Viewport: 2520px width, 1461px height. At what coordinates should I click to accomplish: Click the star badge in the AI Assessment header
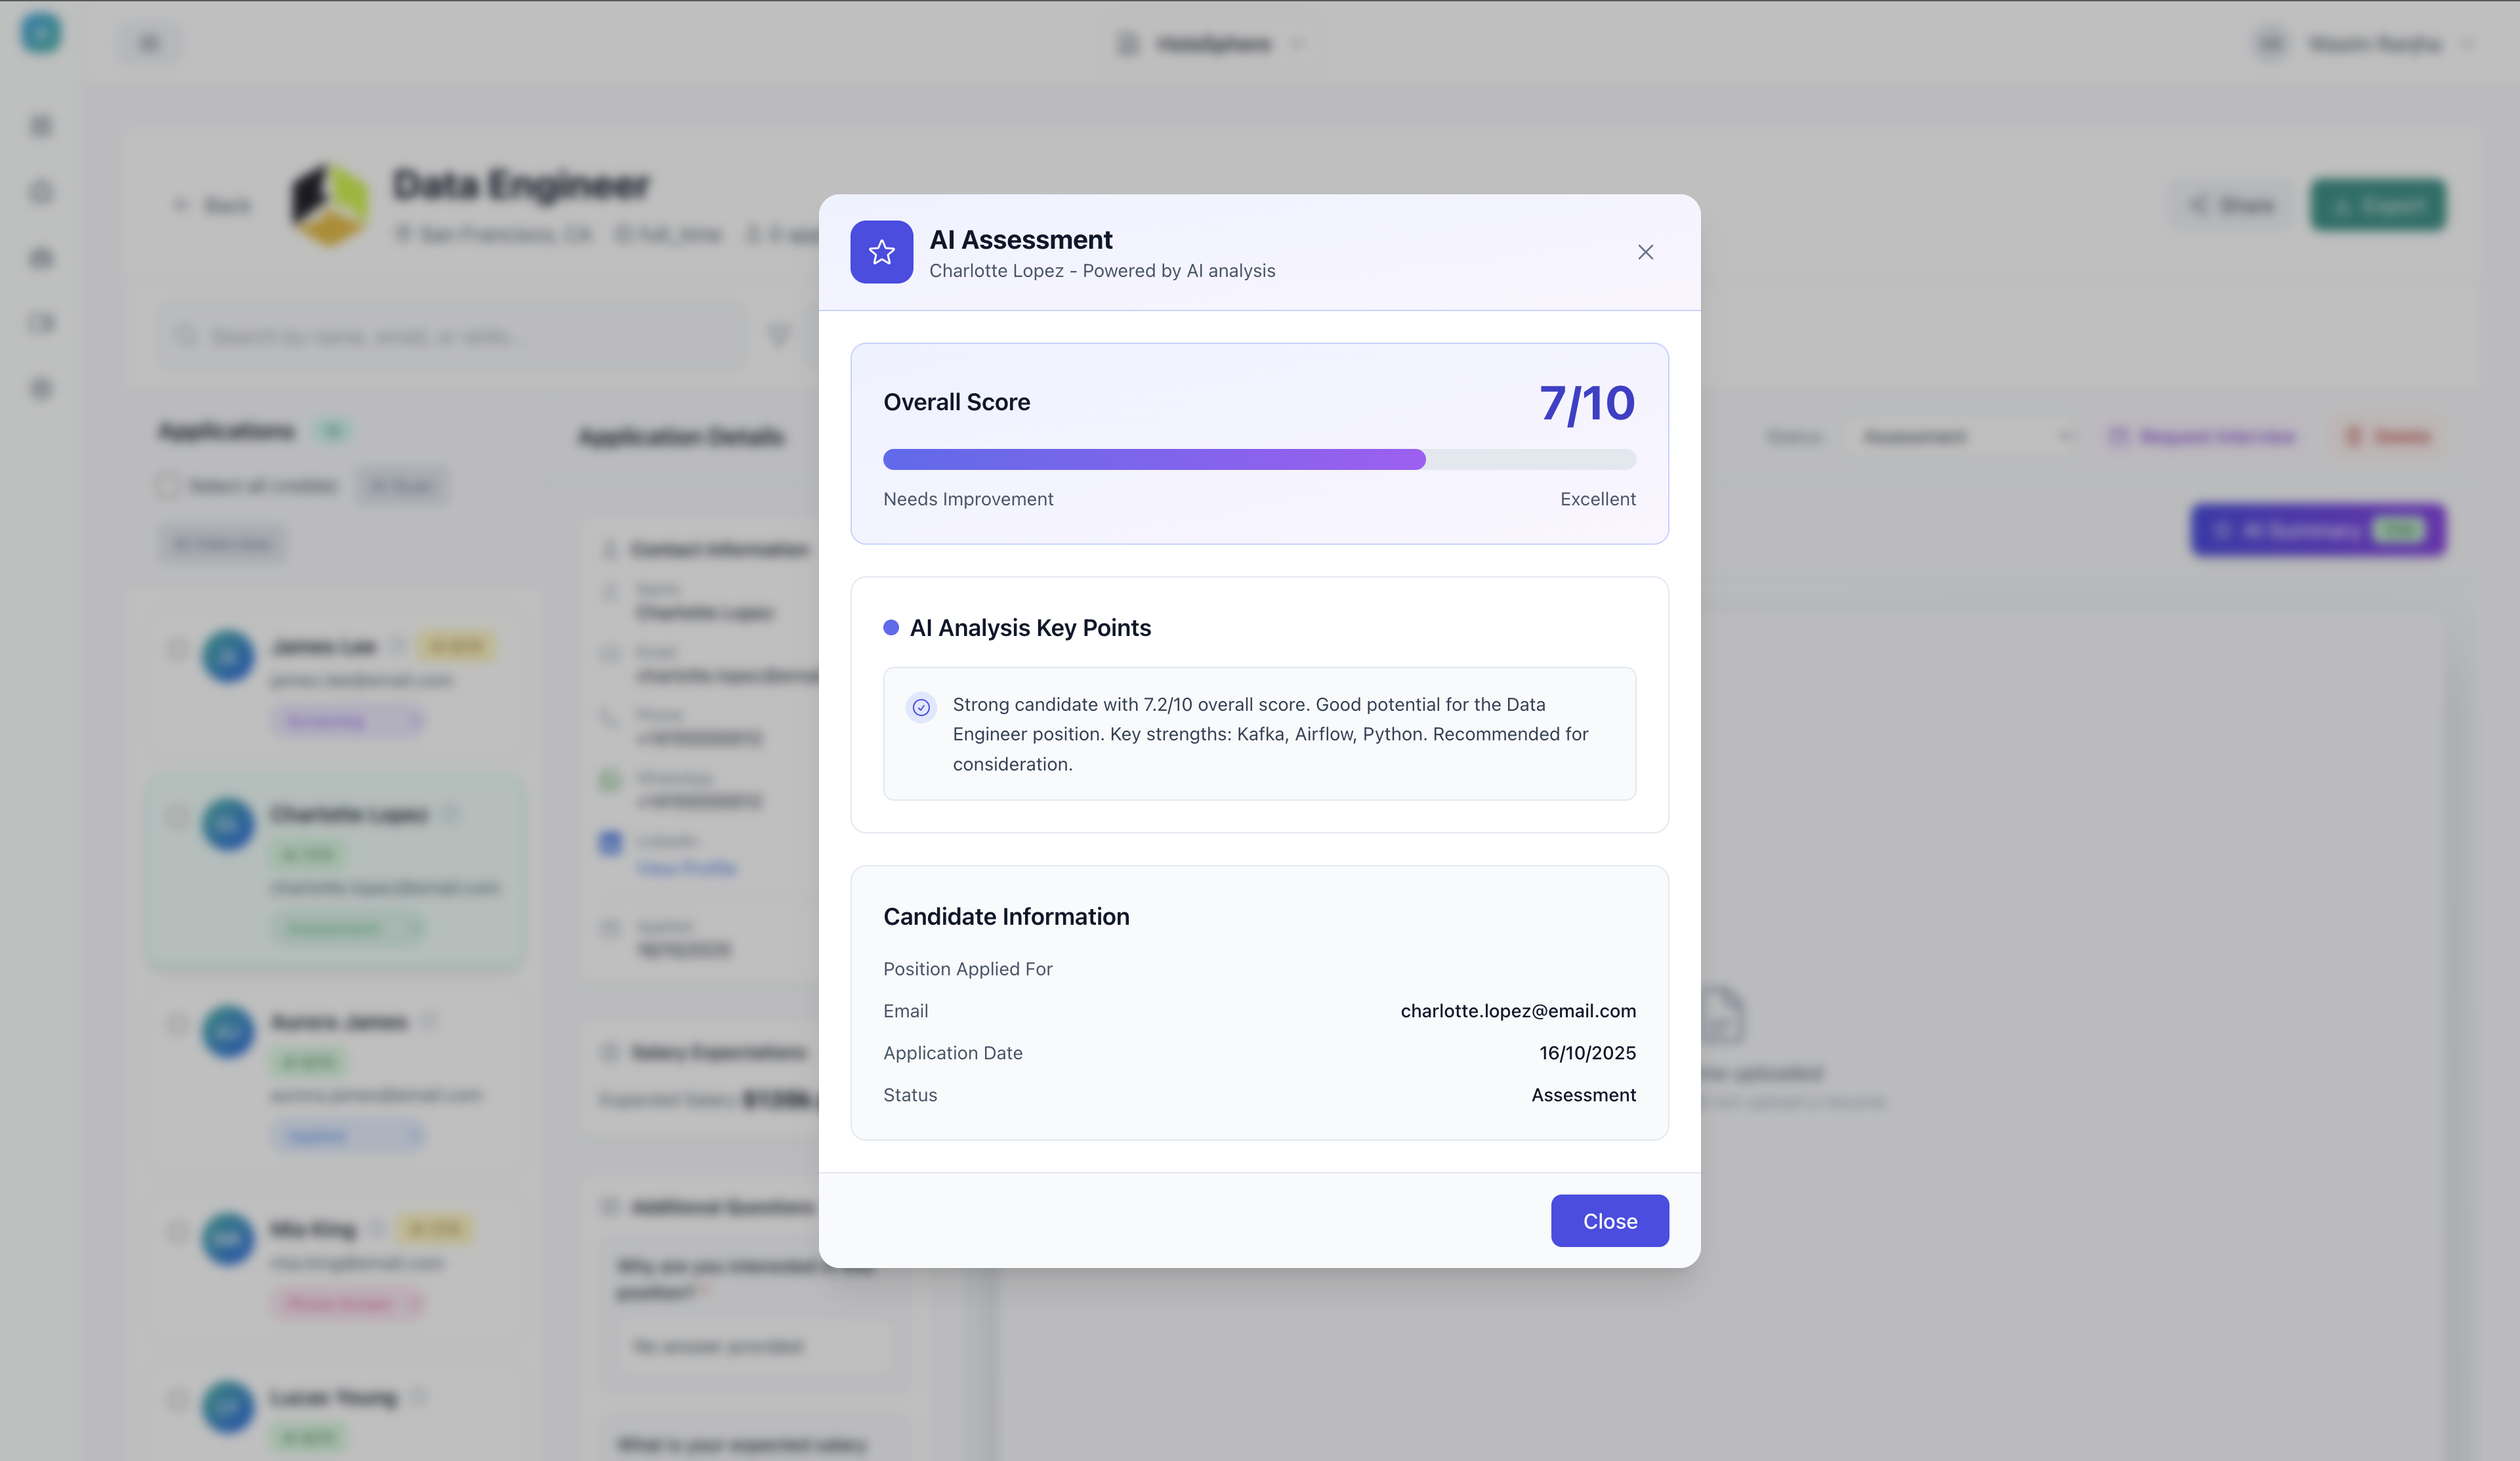[x=881, y=252]
